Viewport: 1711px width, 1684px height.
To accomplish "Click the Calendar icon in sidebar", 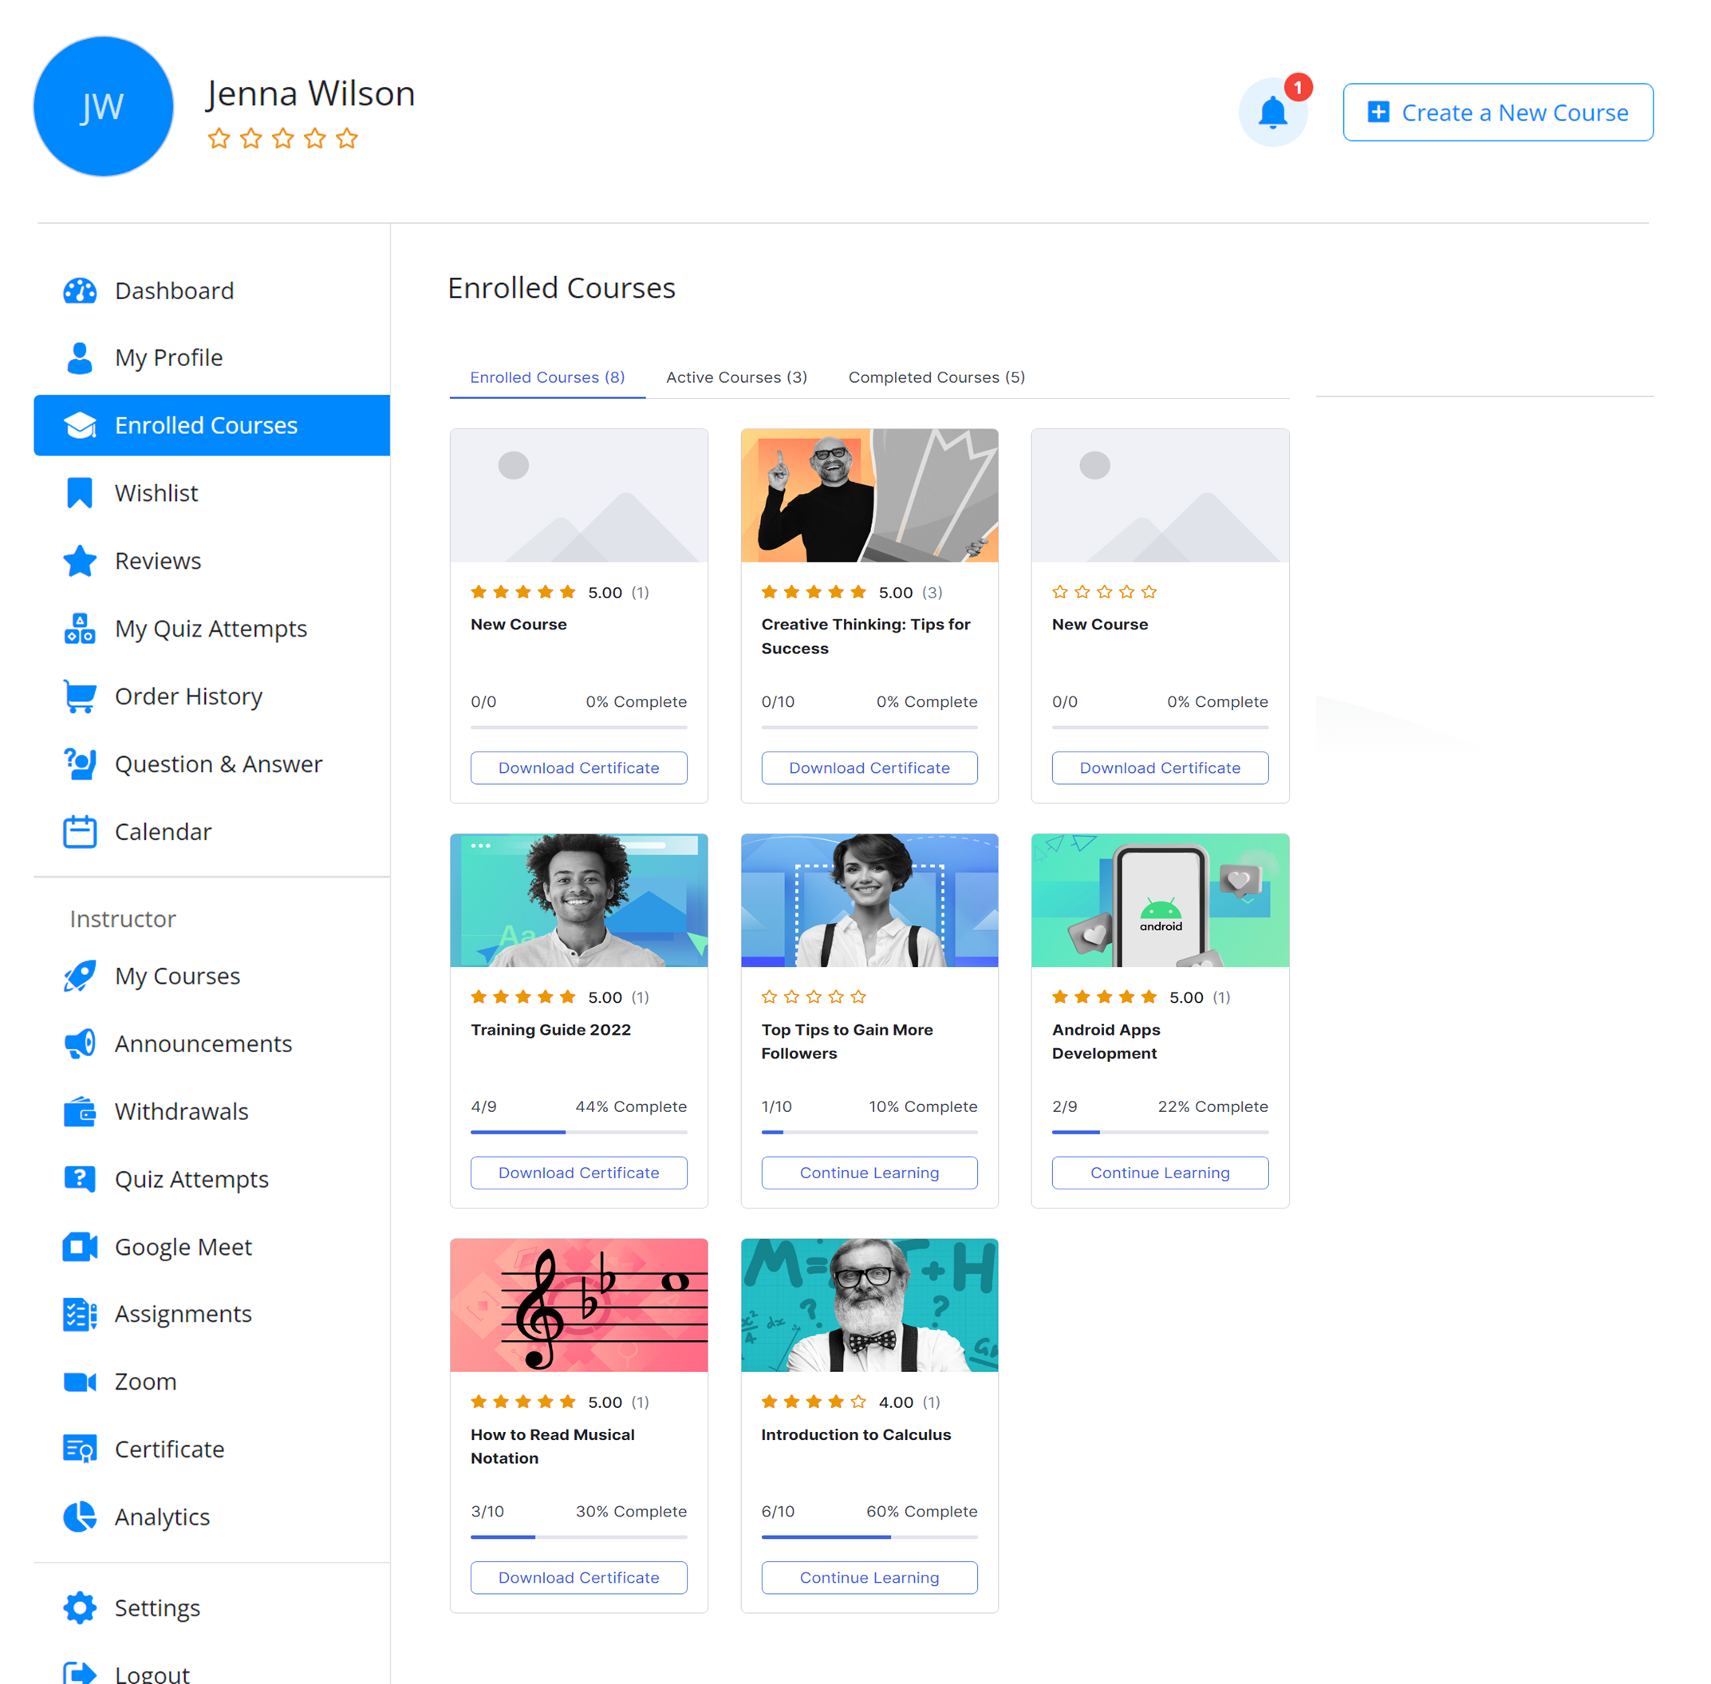I will tap(80, 831).
